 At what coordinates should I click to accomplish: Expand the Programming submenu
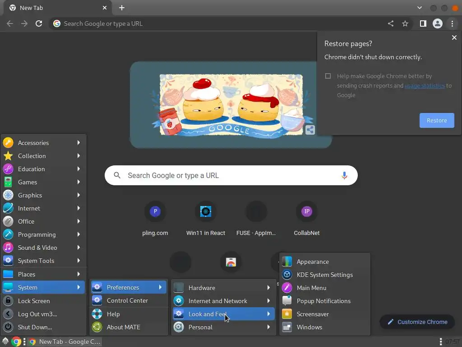[43, 234]
